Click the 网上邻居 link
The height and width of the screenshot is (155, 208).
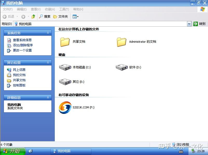pyautogui.click(x=19, y=70)
